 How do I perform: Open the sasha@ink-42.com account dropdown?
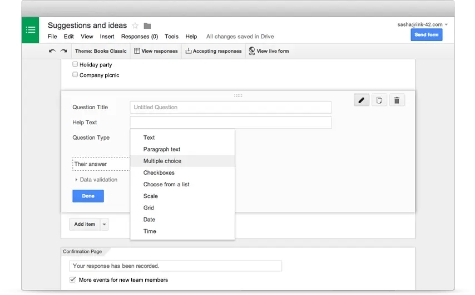click(x=423, y=24)
